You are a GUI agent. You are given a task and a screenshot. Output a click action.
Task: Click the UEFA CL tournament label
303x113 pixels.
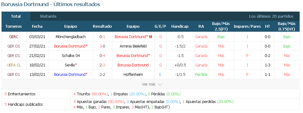click(13, 65)
